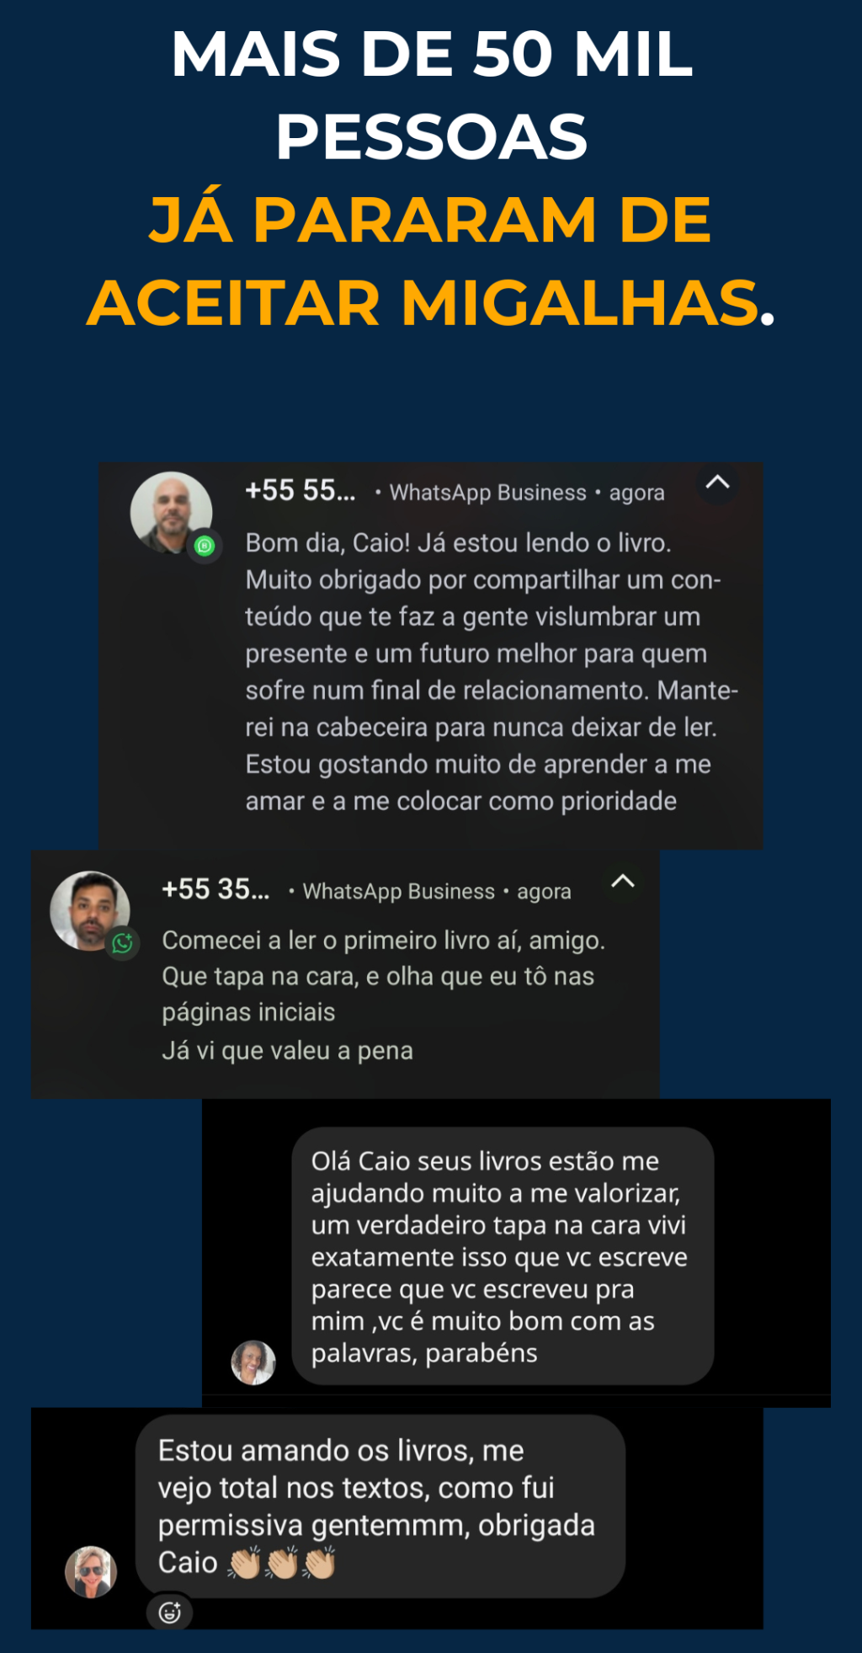Click the clapping hands emojis after 'Caio'
862x1653 pixels.
[x=282, y=1563]
